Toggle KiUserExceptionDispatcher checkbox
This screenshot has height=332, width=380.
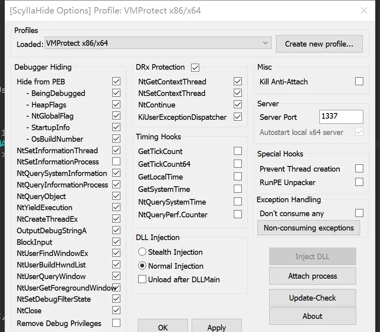238,117
